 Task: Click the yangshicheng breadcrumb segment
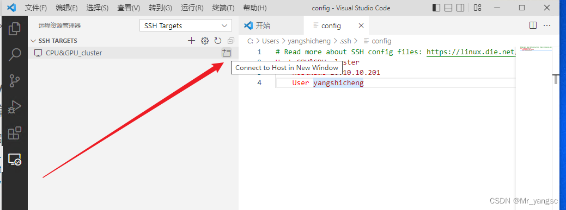pyautogui.click(x=309, y=41)
